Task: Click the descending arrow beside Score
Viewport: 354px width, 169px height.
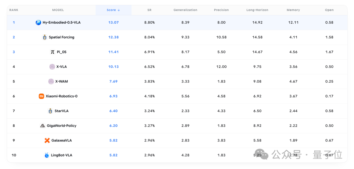Action: (x=119, y=10)
